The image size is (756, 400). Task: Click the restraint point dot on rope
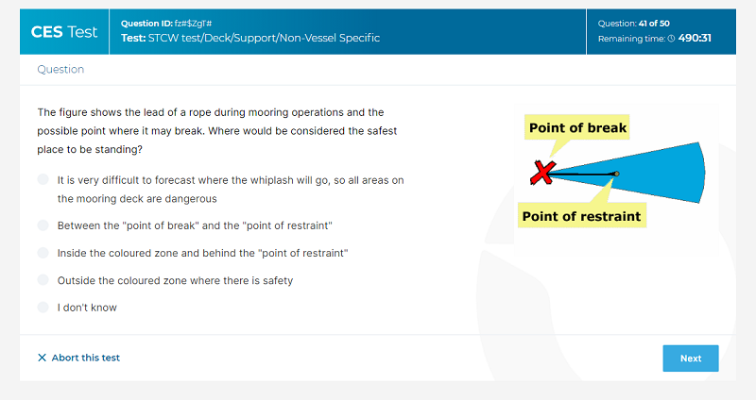pyautogui.click(x=616, y=174)
